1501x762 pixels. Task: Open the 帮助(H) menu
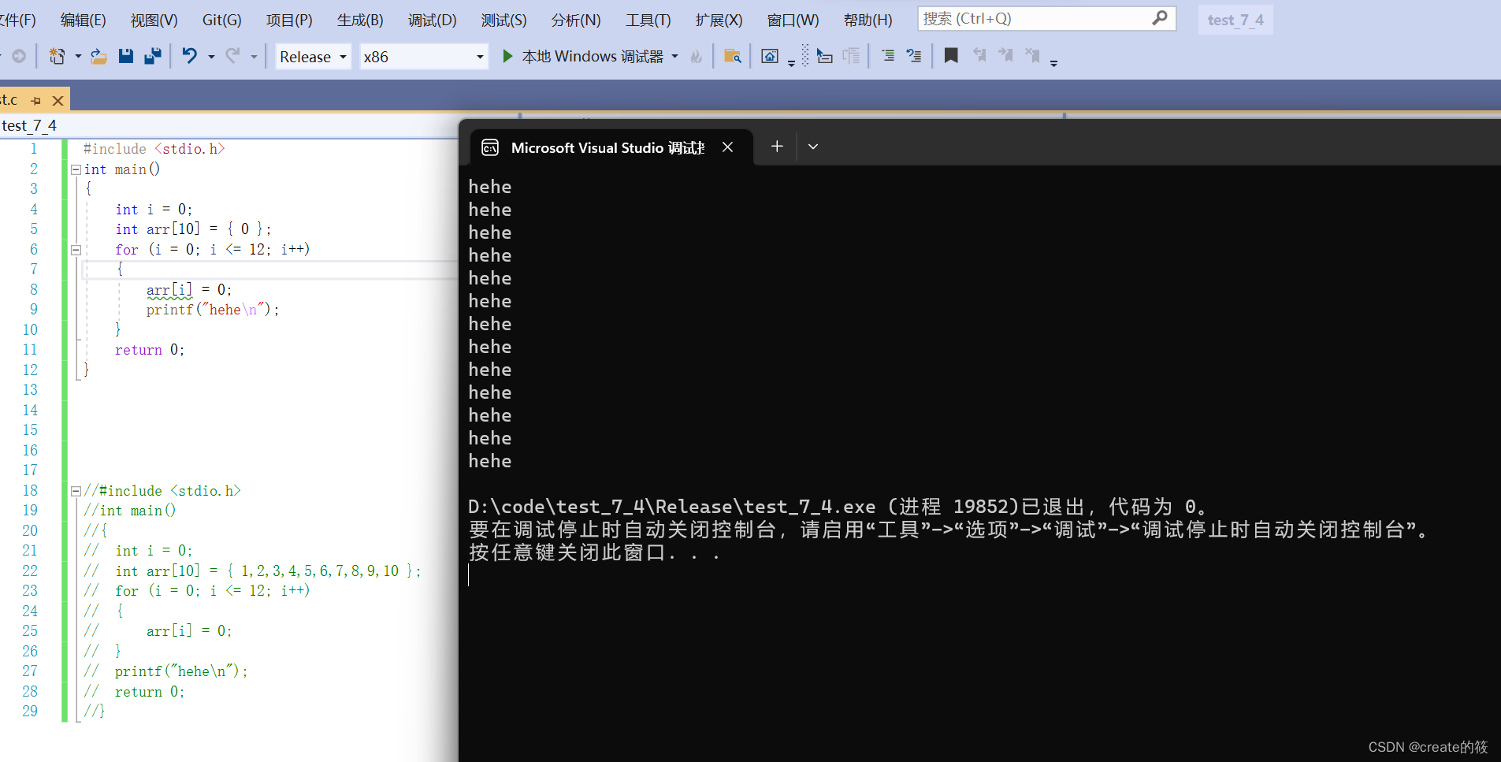(868, 20)
